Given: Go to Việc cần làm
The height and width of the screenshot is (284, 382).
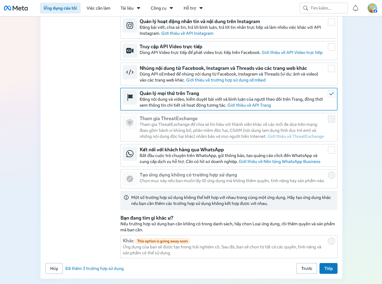Looking at the screenshot, I should 99,8.
